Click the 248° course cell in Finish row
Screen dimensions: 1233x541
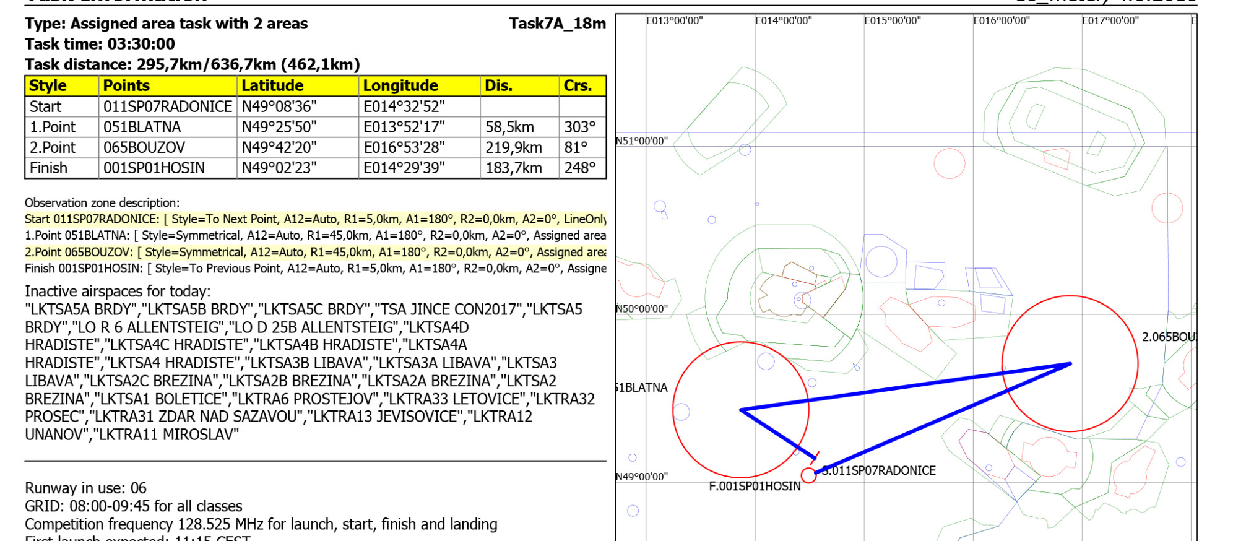point(580,168)
